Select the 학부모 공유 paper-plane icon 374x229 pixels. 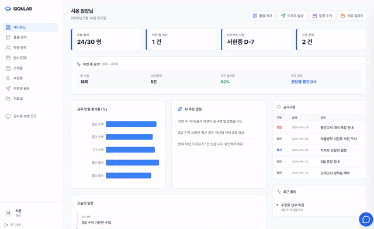point(8,88)
